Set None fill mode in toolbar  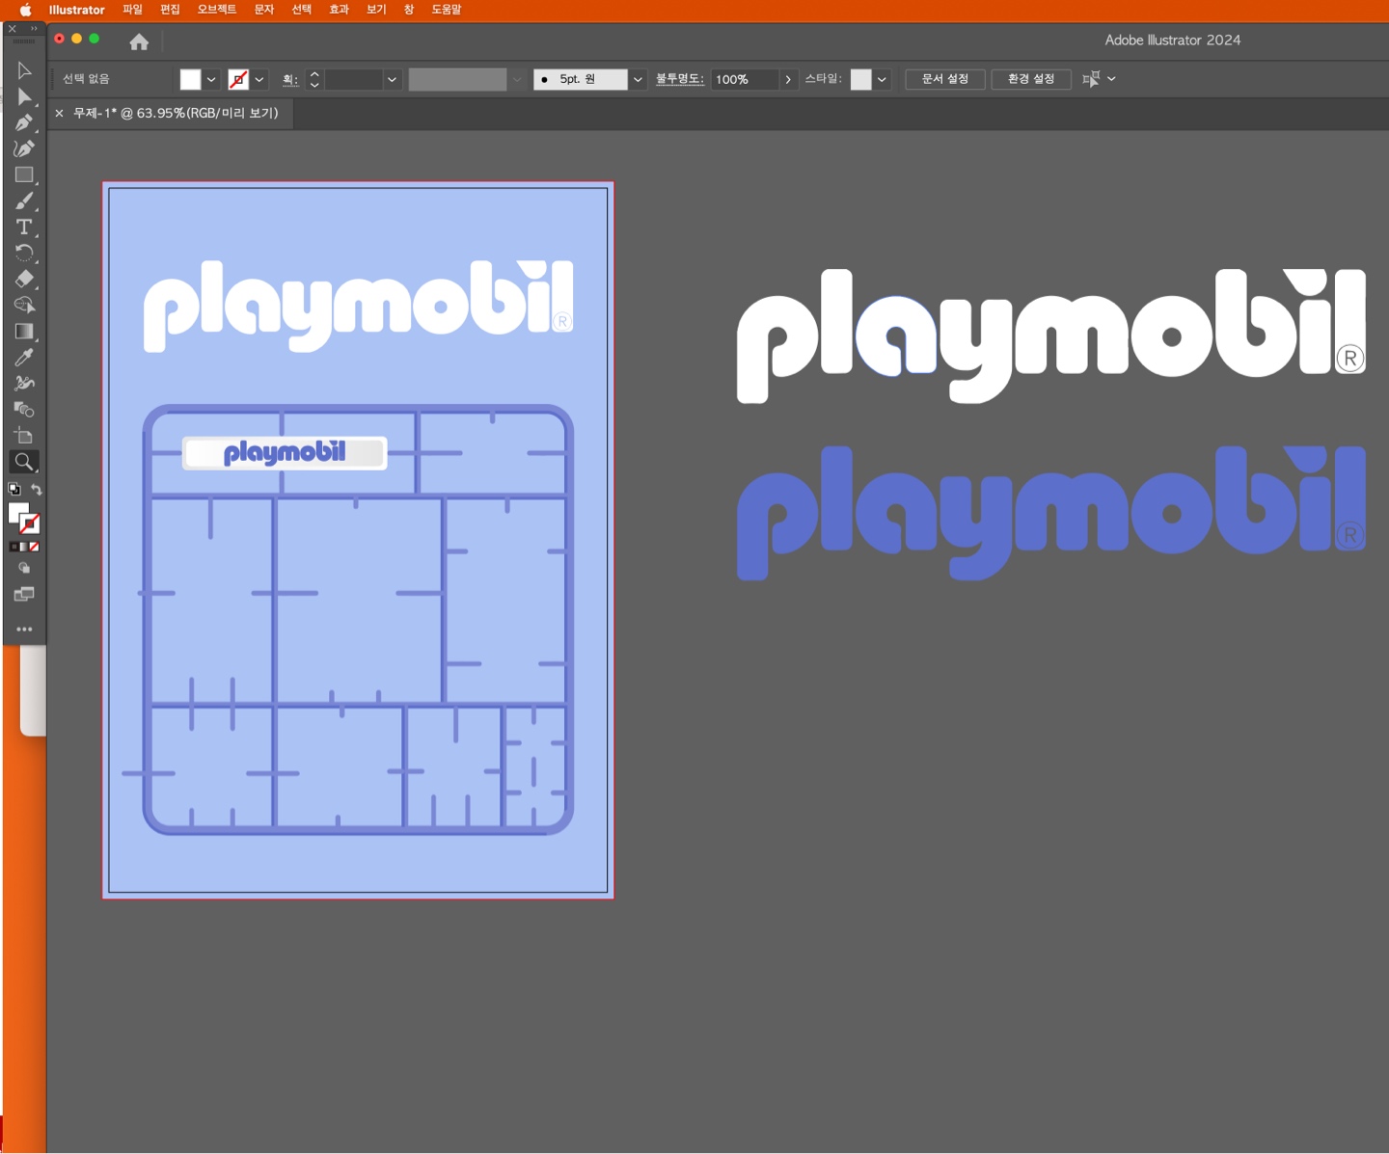pos(35,547)
